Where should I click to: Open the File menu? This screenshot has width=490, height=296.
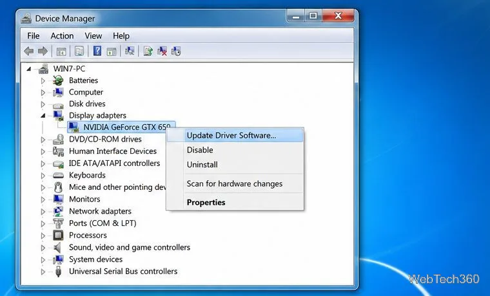point(34,36)
